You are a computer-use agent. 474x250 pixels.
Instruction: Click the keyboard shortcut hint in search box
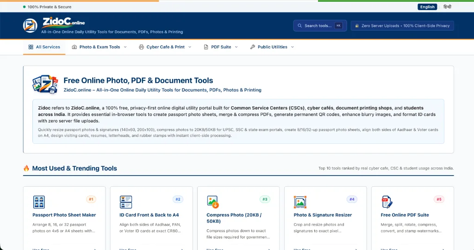[x=338, y=26]
